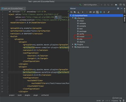
Task: Show Maven dependencies diagram
Action: [x=101, y=12]
